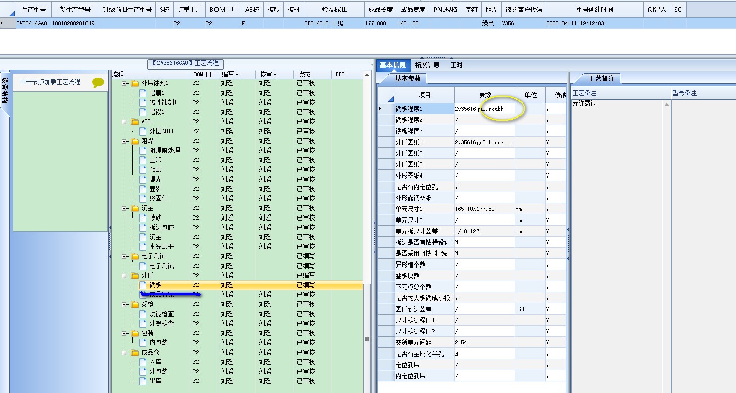Click the folder icon beside 外形

[135, 275]
